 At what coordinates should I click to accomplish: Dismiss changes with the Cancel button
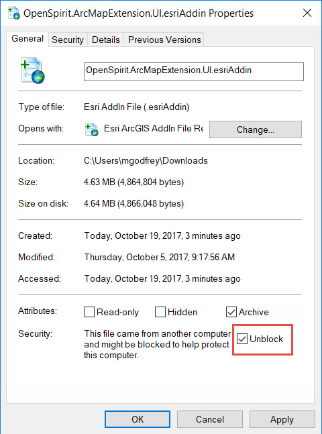209,419
